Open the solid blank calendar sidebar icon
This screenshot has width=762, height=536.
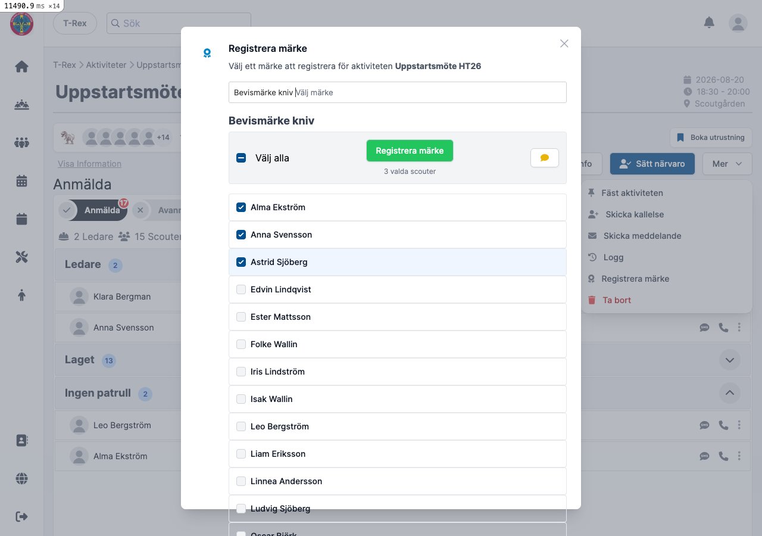point(22,219)
